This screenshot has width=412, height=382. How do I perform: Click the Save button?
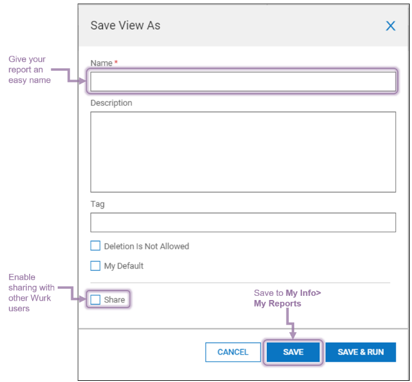(x=293, y=352)
